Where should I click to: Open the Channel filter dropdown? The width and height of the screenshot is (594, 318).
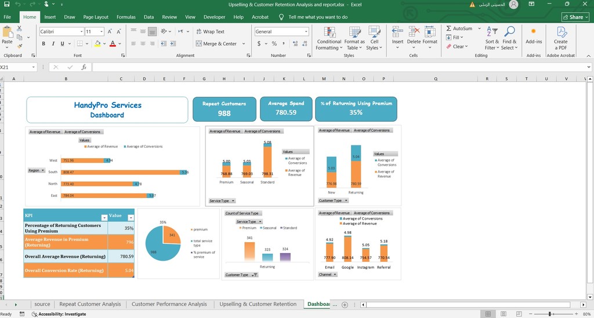(328, 275)
